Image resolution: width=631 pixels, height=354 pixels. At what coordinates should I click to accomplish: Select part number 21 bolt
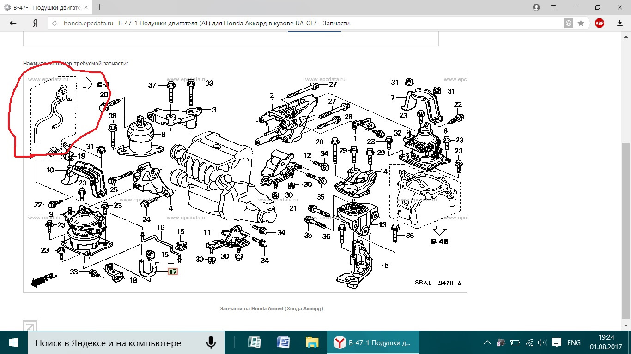coord(293,208)
